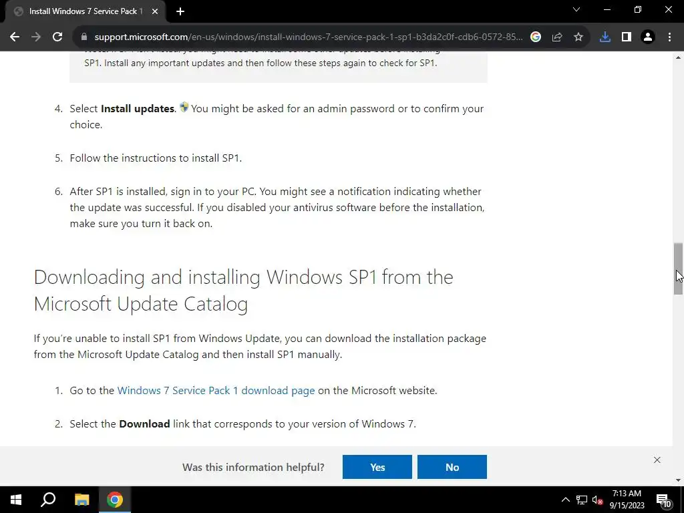This screenshot has width=684, height=513.
Task: Go back to the previous page
Action: click(x=15, y=37)
